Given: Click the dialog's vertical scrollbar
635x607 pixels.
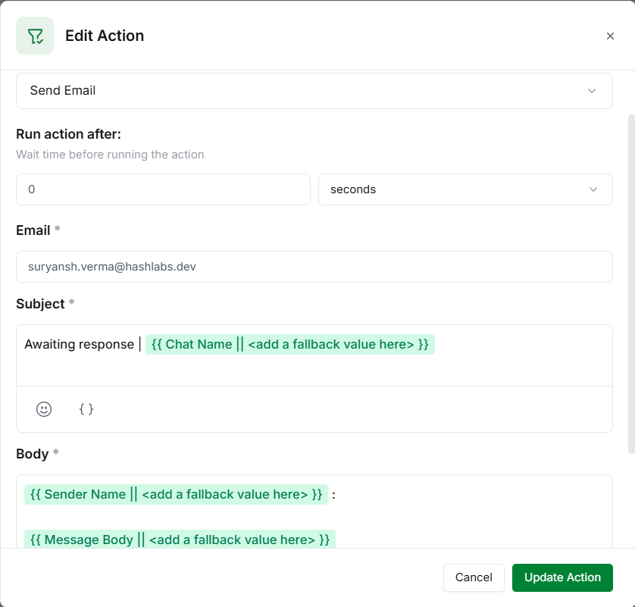Looking at the screenshot, I should [631, 284].
